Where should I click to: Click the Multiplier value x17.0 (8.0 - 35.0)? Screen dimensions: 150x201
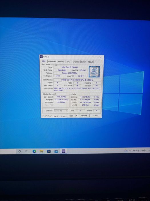tap(61, 99)
